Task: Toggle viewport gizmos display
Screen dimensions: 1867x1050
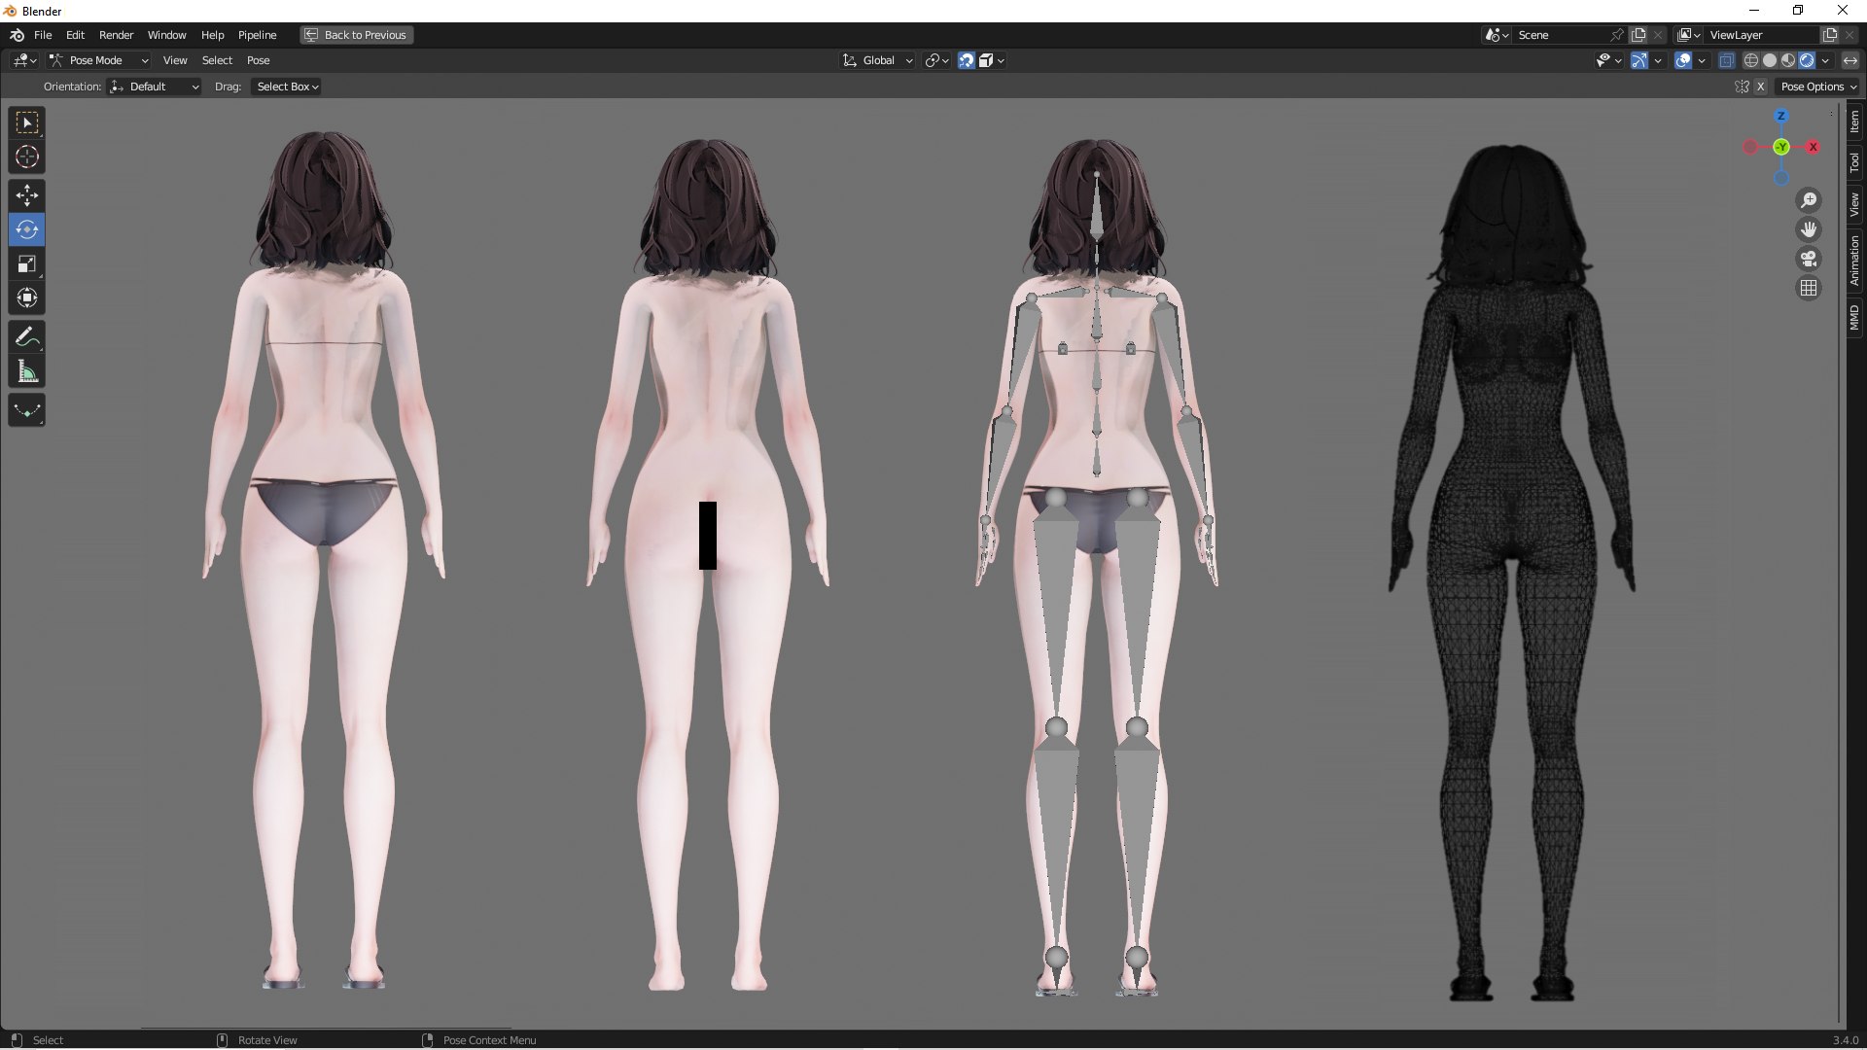Action: click(1639, 60)
